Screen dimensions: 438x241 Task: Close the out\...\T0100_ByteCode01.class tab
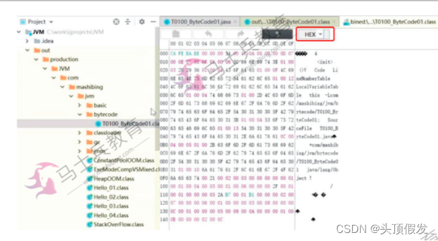coord(334,21)
